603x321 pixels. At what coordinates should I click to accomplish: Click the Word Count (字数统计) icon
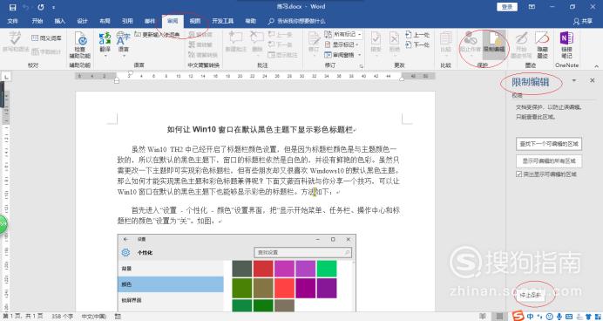[46, 51]
